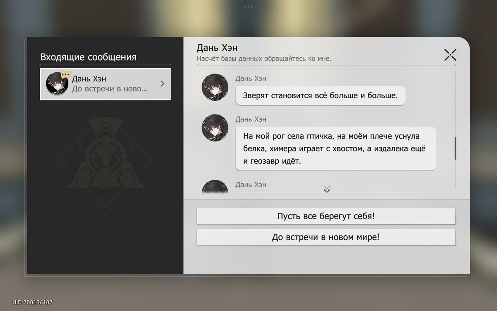Image resolution: width=497 pixels, height=311 pixels.
Task: Expand newer messages via the double-chevron arrow
Action: point(326,189)
